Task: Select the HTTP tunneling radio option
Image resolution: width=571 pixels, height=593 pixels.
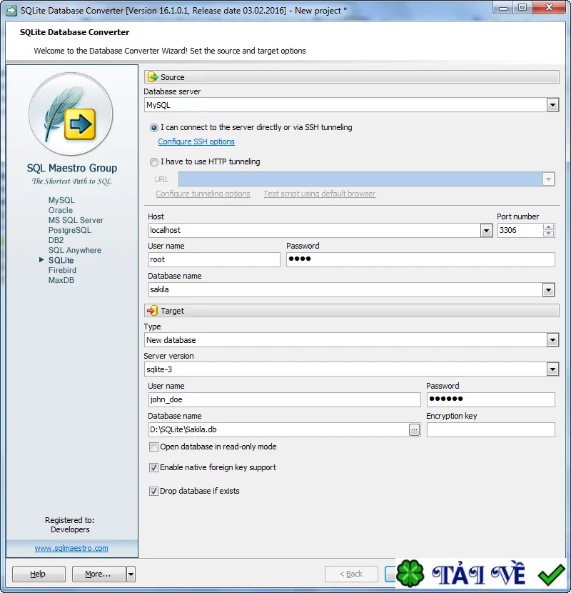Action: (x=153, y=162)
